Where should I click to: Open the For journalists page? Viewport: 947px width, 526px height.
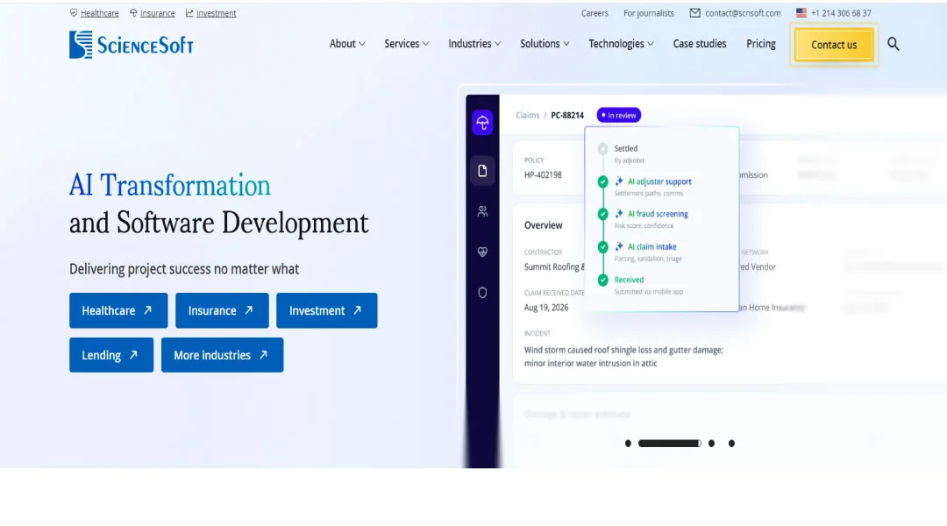pos(649,12)
